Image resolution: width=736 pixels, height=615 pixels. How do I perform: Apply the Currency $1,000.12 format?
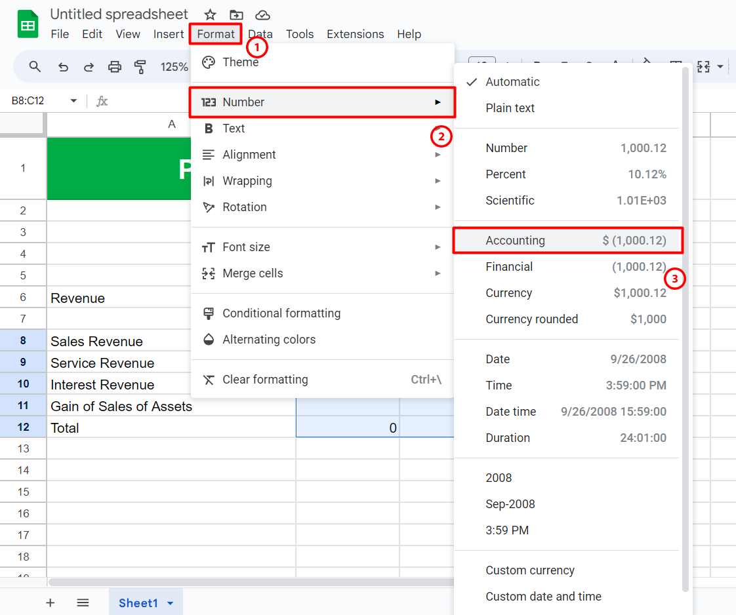(x=567, y=293)
